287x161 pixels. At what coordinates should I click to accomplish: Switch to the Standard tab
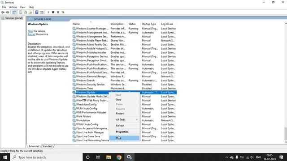point(47,146)
